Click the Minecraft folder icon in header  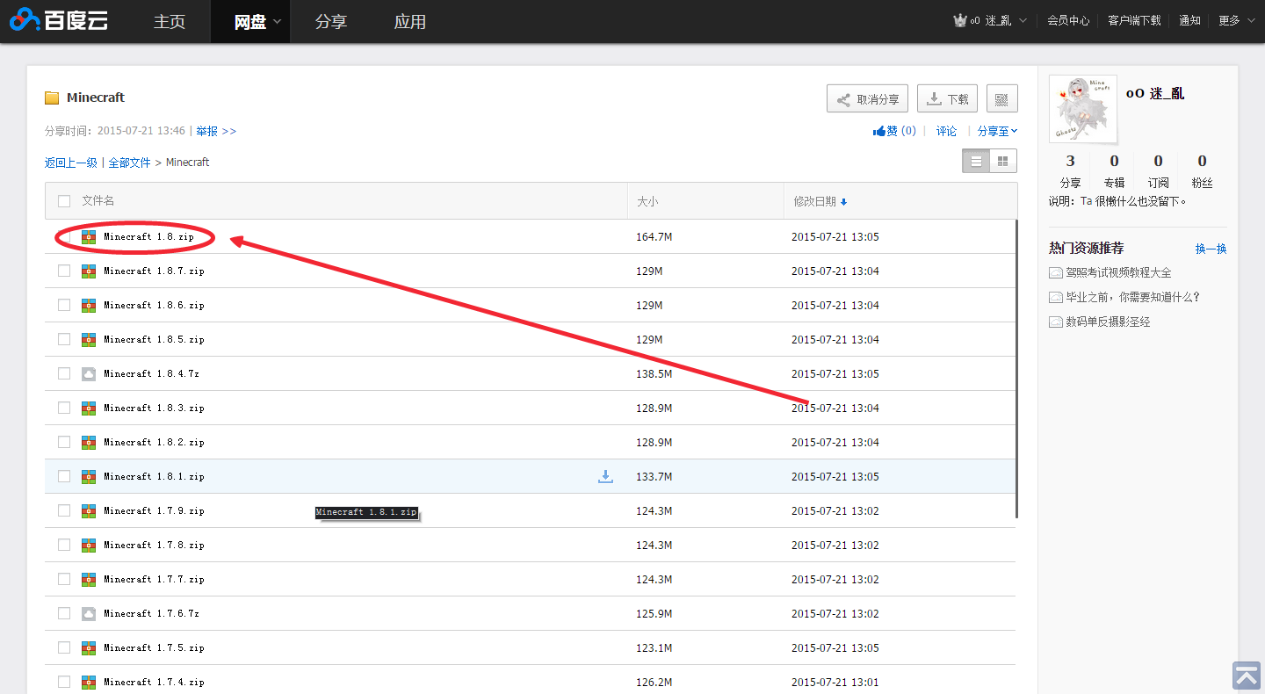tap(52, 98)
